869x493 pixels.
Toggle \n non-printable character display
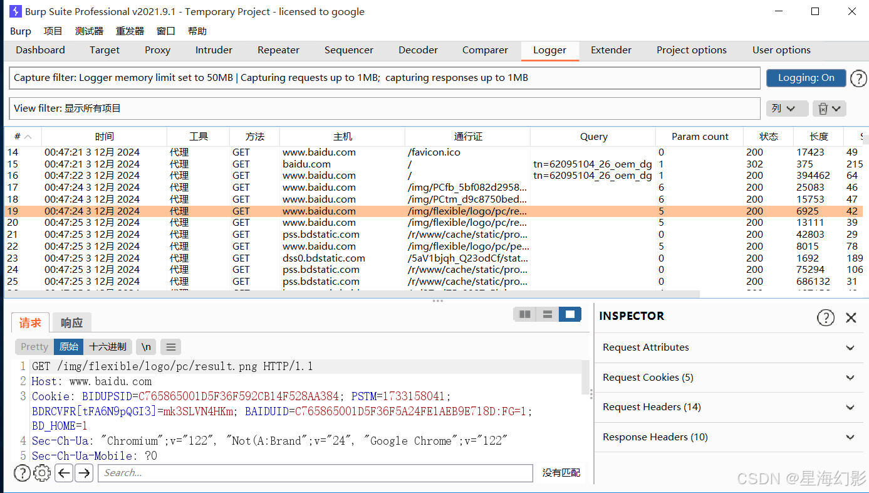pyautogui.click(x=146, y=346)
